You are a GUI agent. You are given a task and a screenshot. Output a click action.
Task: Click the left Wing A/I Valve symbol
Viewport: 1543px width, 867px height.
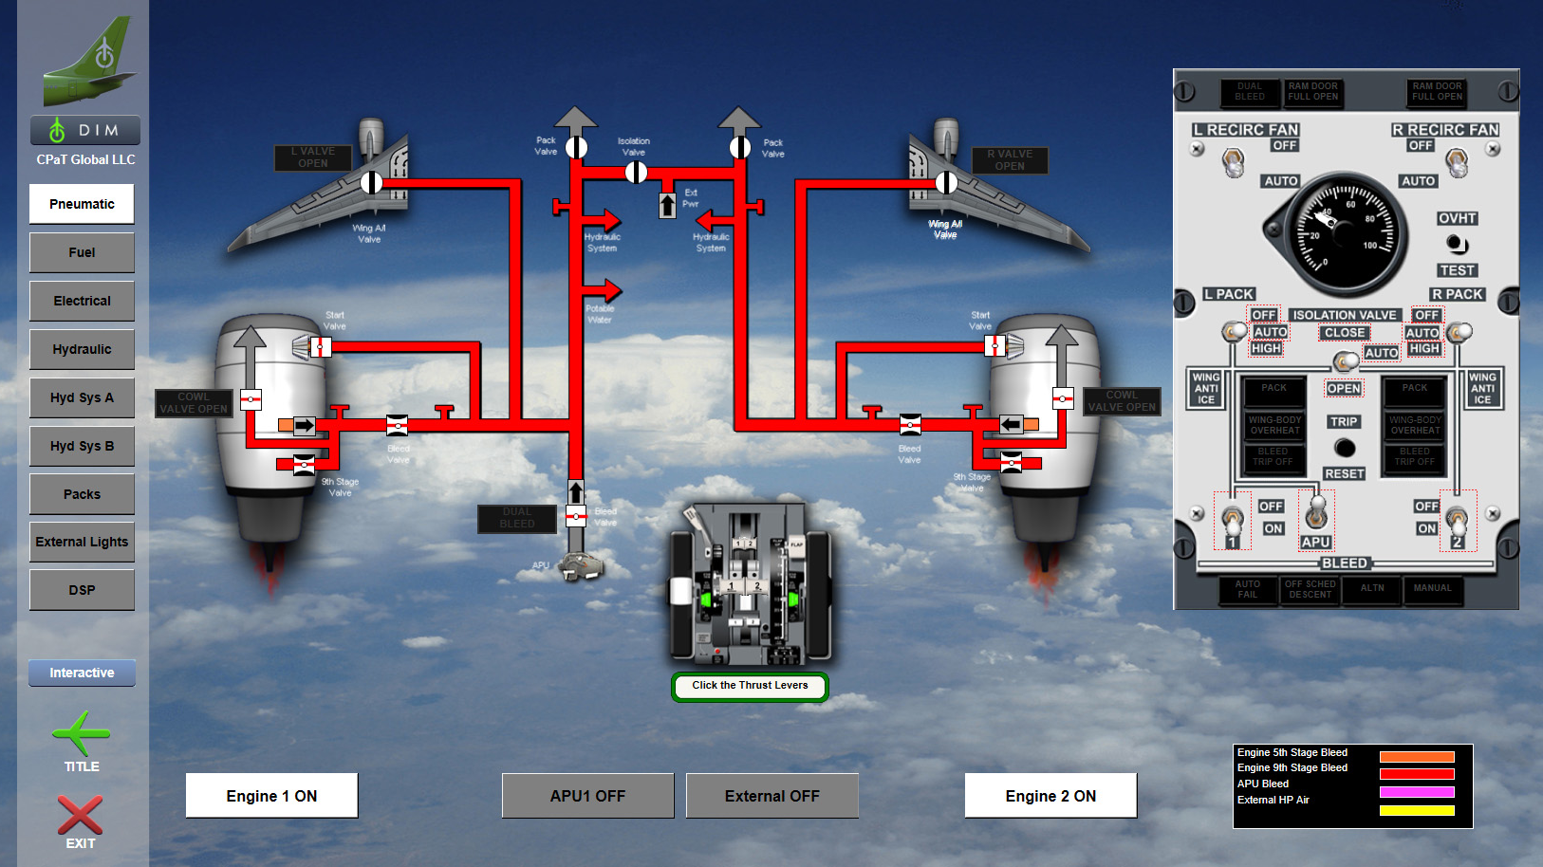tap(371, 182)
